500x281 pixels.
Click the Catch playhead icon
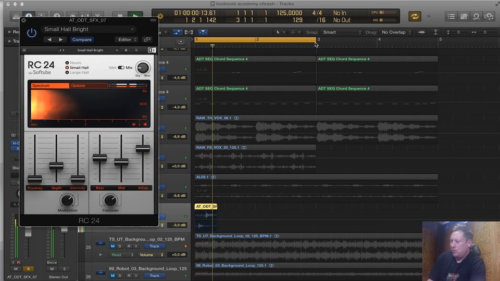click(203, 32)
